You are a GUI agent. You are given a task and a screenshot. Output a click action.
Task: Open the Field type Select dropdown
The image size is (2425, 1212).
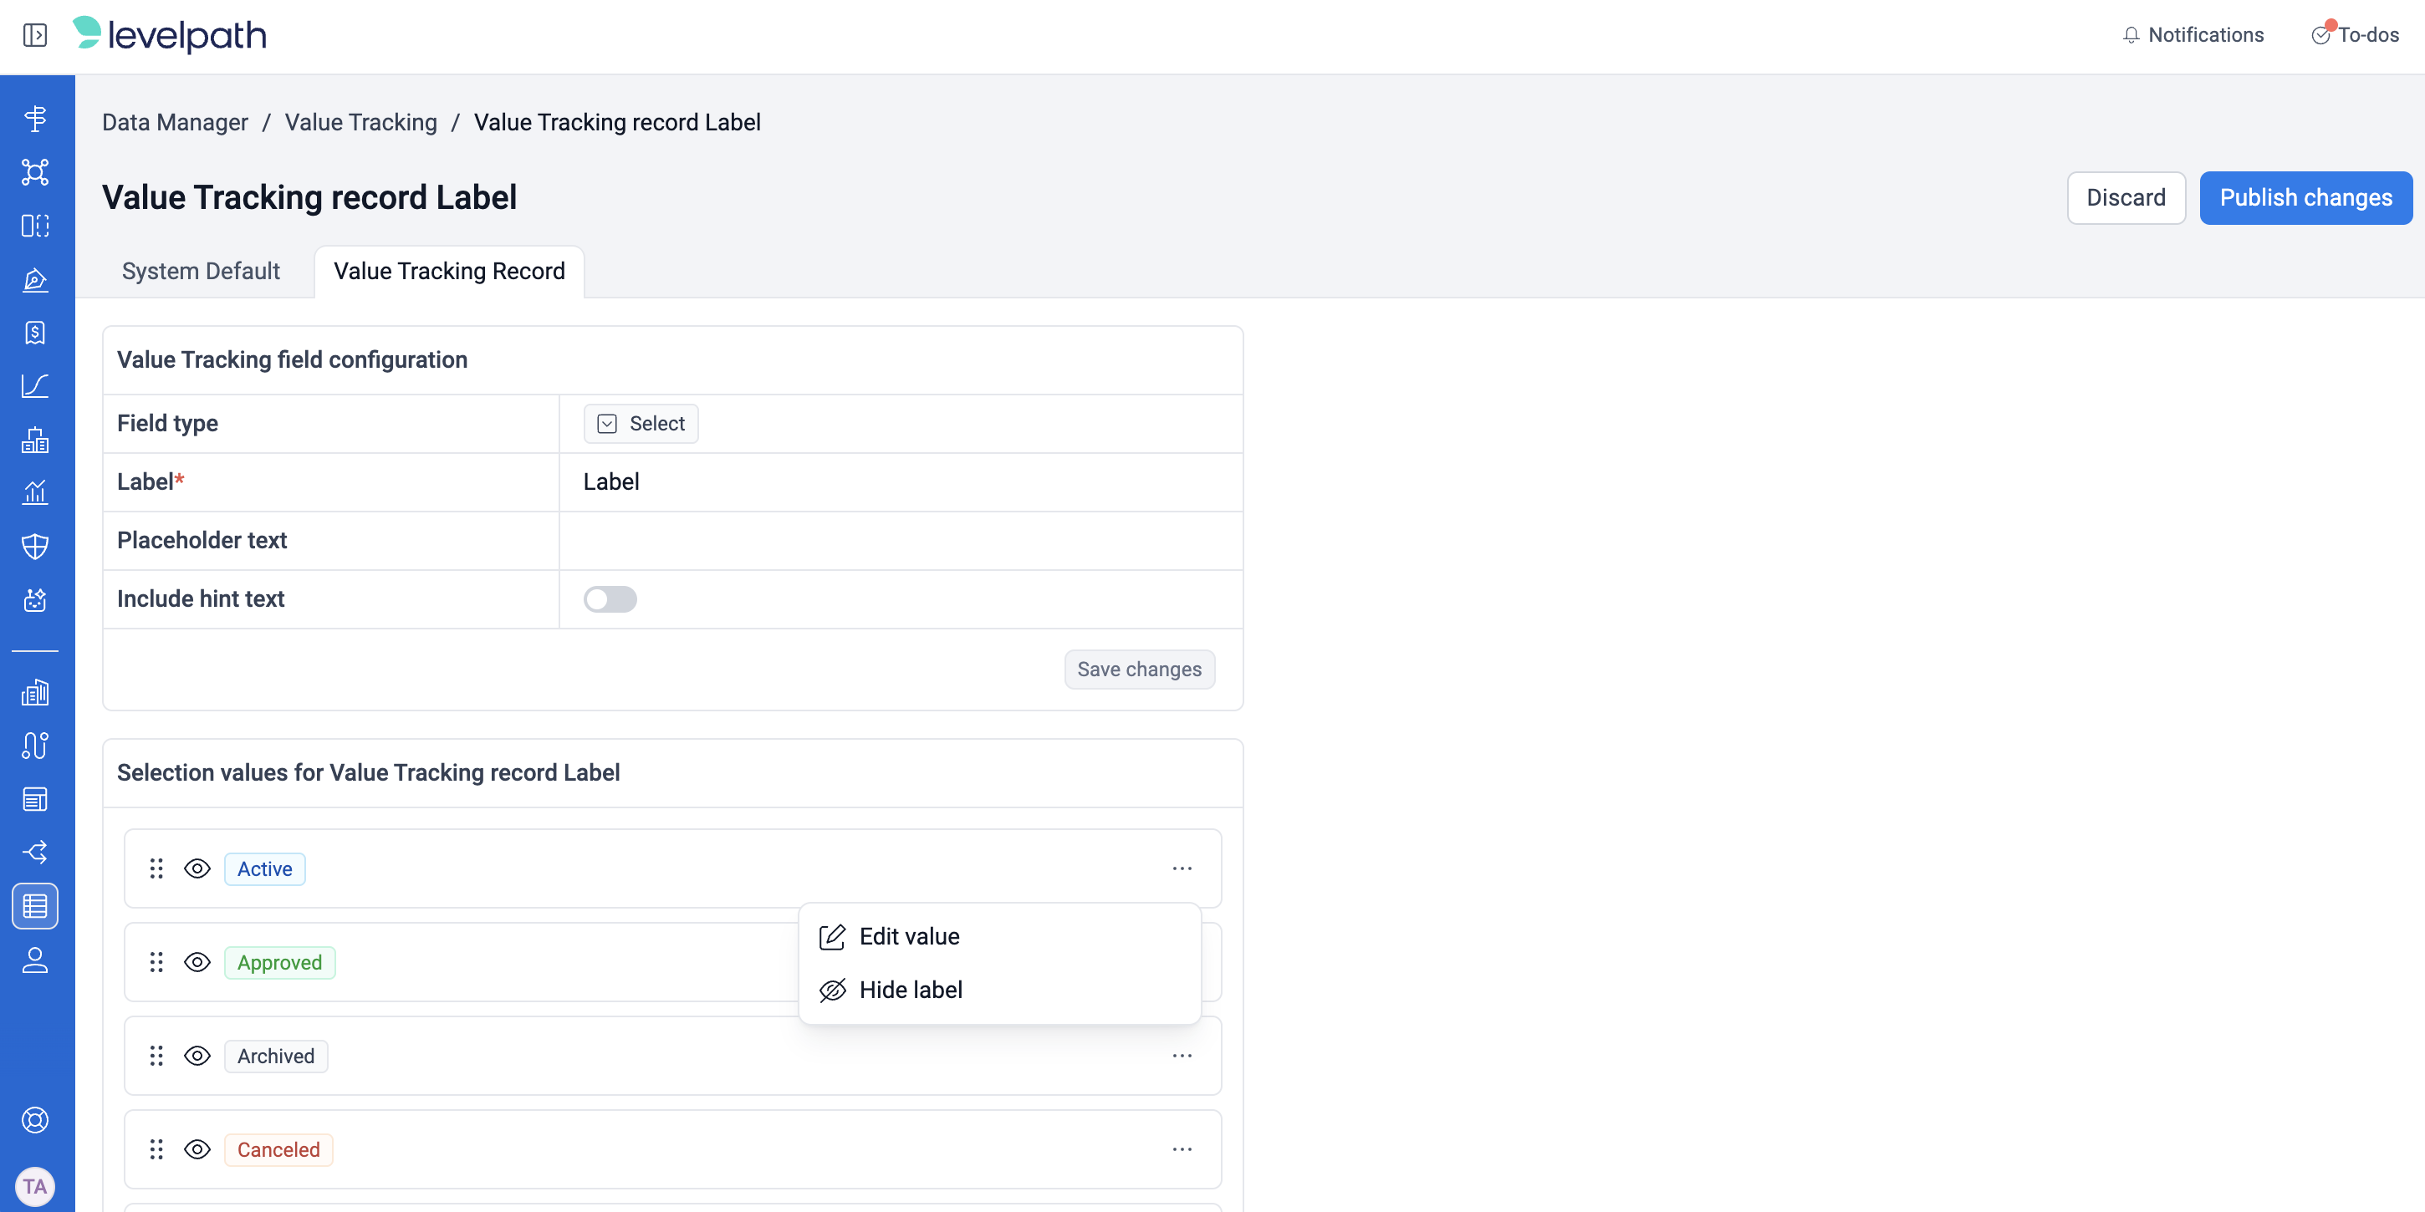pyautogui.click(x=641, y=424)
